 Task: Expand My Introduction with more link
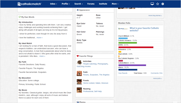(x=40, y=38)
